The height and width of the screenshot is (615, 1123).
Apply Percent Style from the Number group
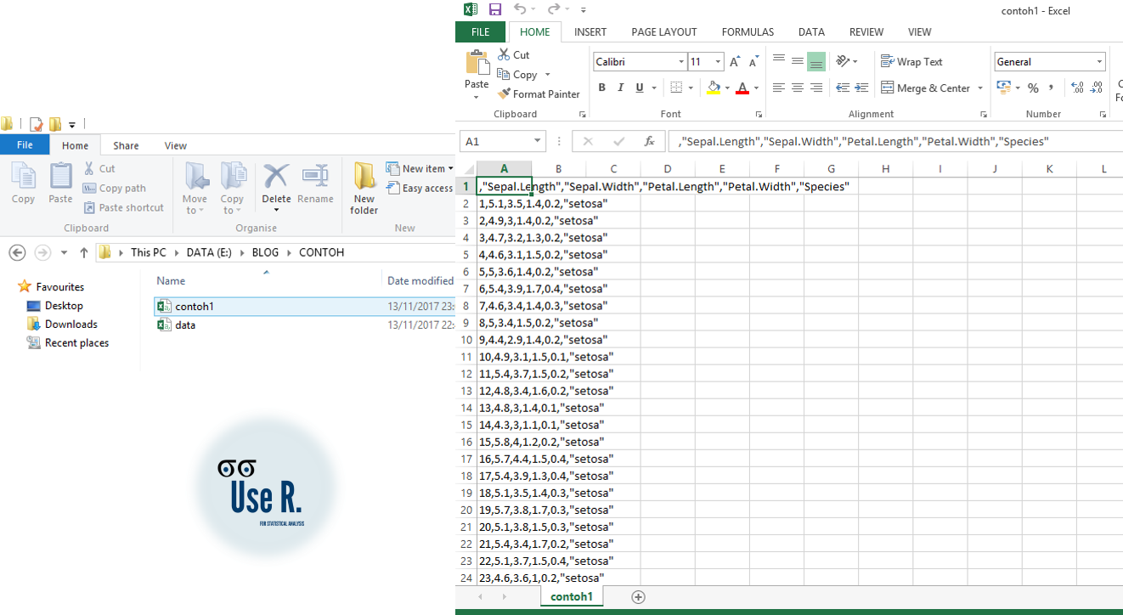1033,87
